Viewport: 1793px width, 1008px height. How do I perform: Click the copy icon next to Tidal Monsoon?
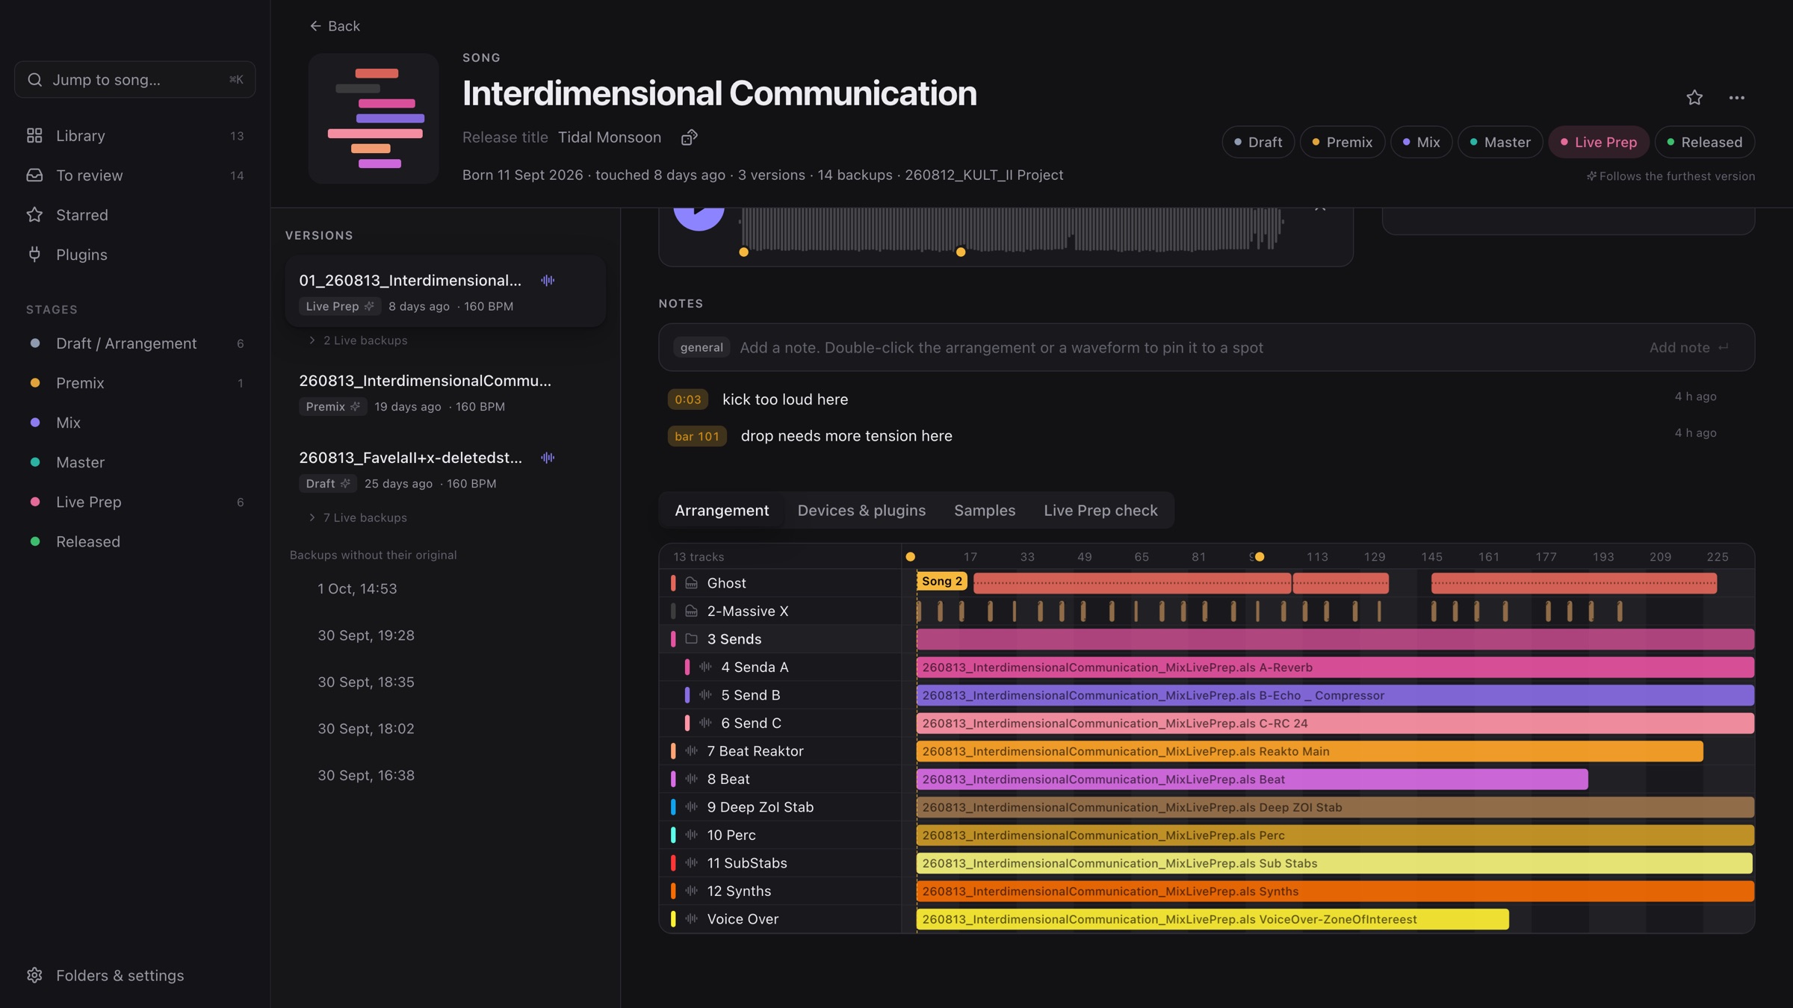pyautogui.click(x=689, y=137)
